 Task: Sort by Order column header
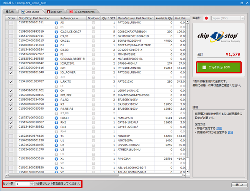(x=11, y=18)
